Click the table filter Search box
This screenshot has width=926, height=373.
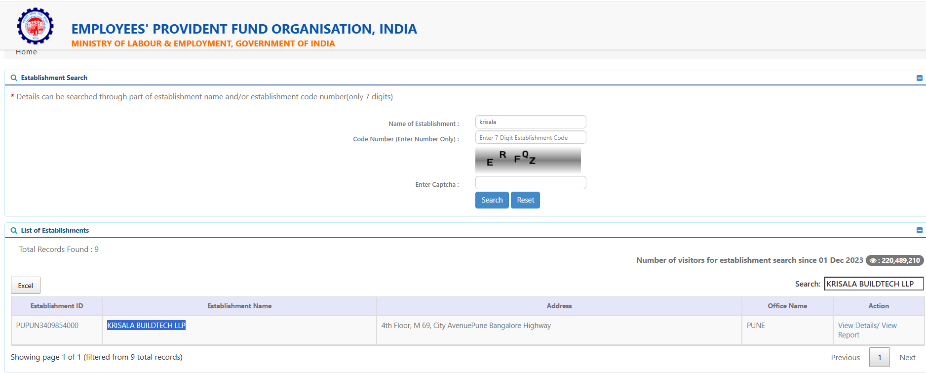tap(873, 284)
